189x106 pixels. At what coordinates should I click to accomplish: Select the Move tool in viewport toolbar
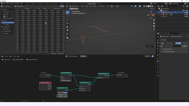tap(68, 19)
